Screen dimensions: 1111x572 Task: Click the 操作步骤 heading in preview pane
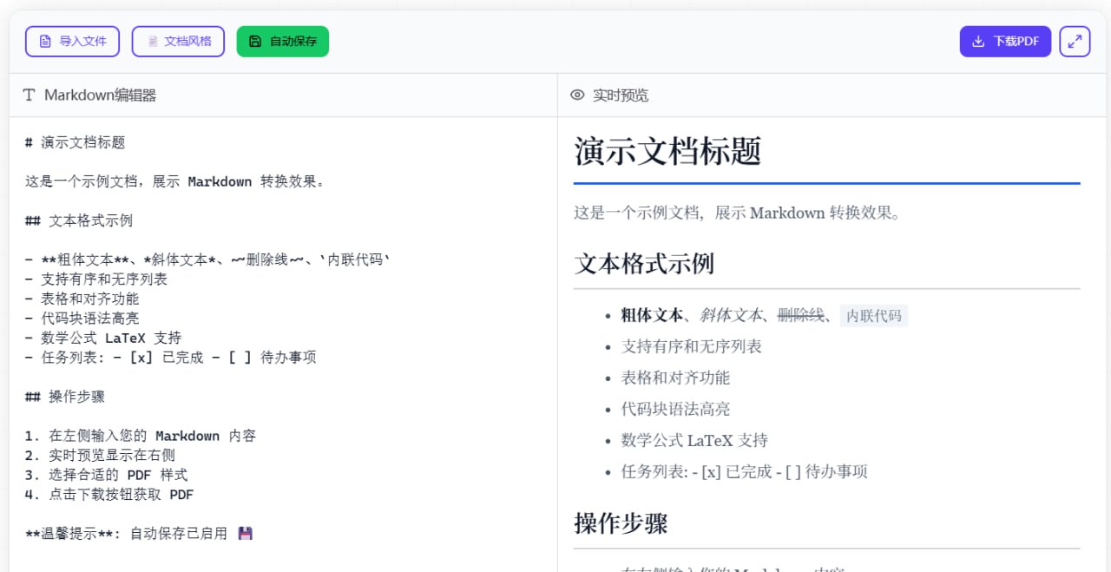coord(621,523)
